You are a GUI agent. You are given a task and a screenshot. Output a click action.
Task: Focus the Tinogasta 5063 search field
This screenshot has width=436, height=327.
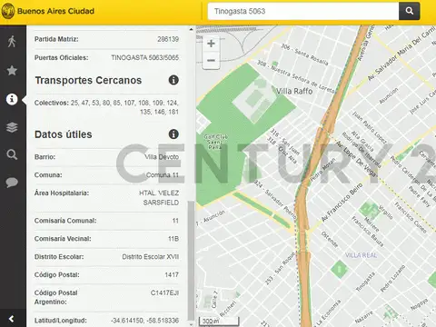(303, 11)
